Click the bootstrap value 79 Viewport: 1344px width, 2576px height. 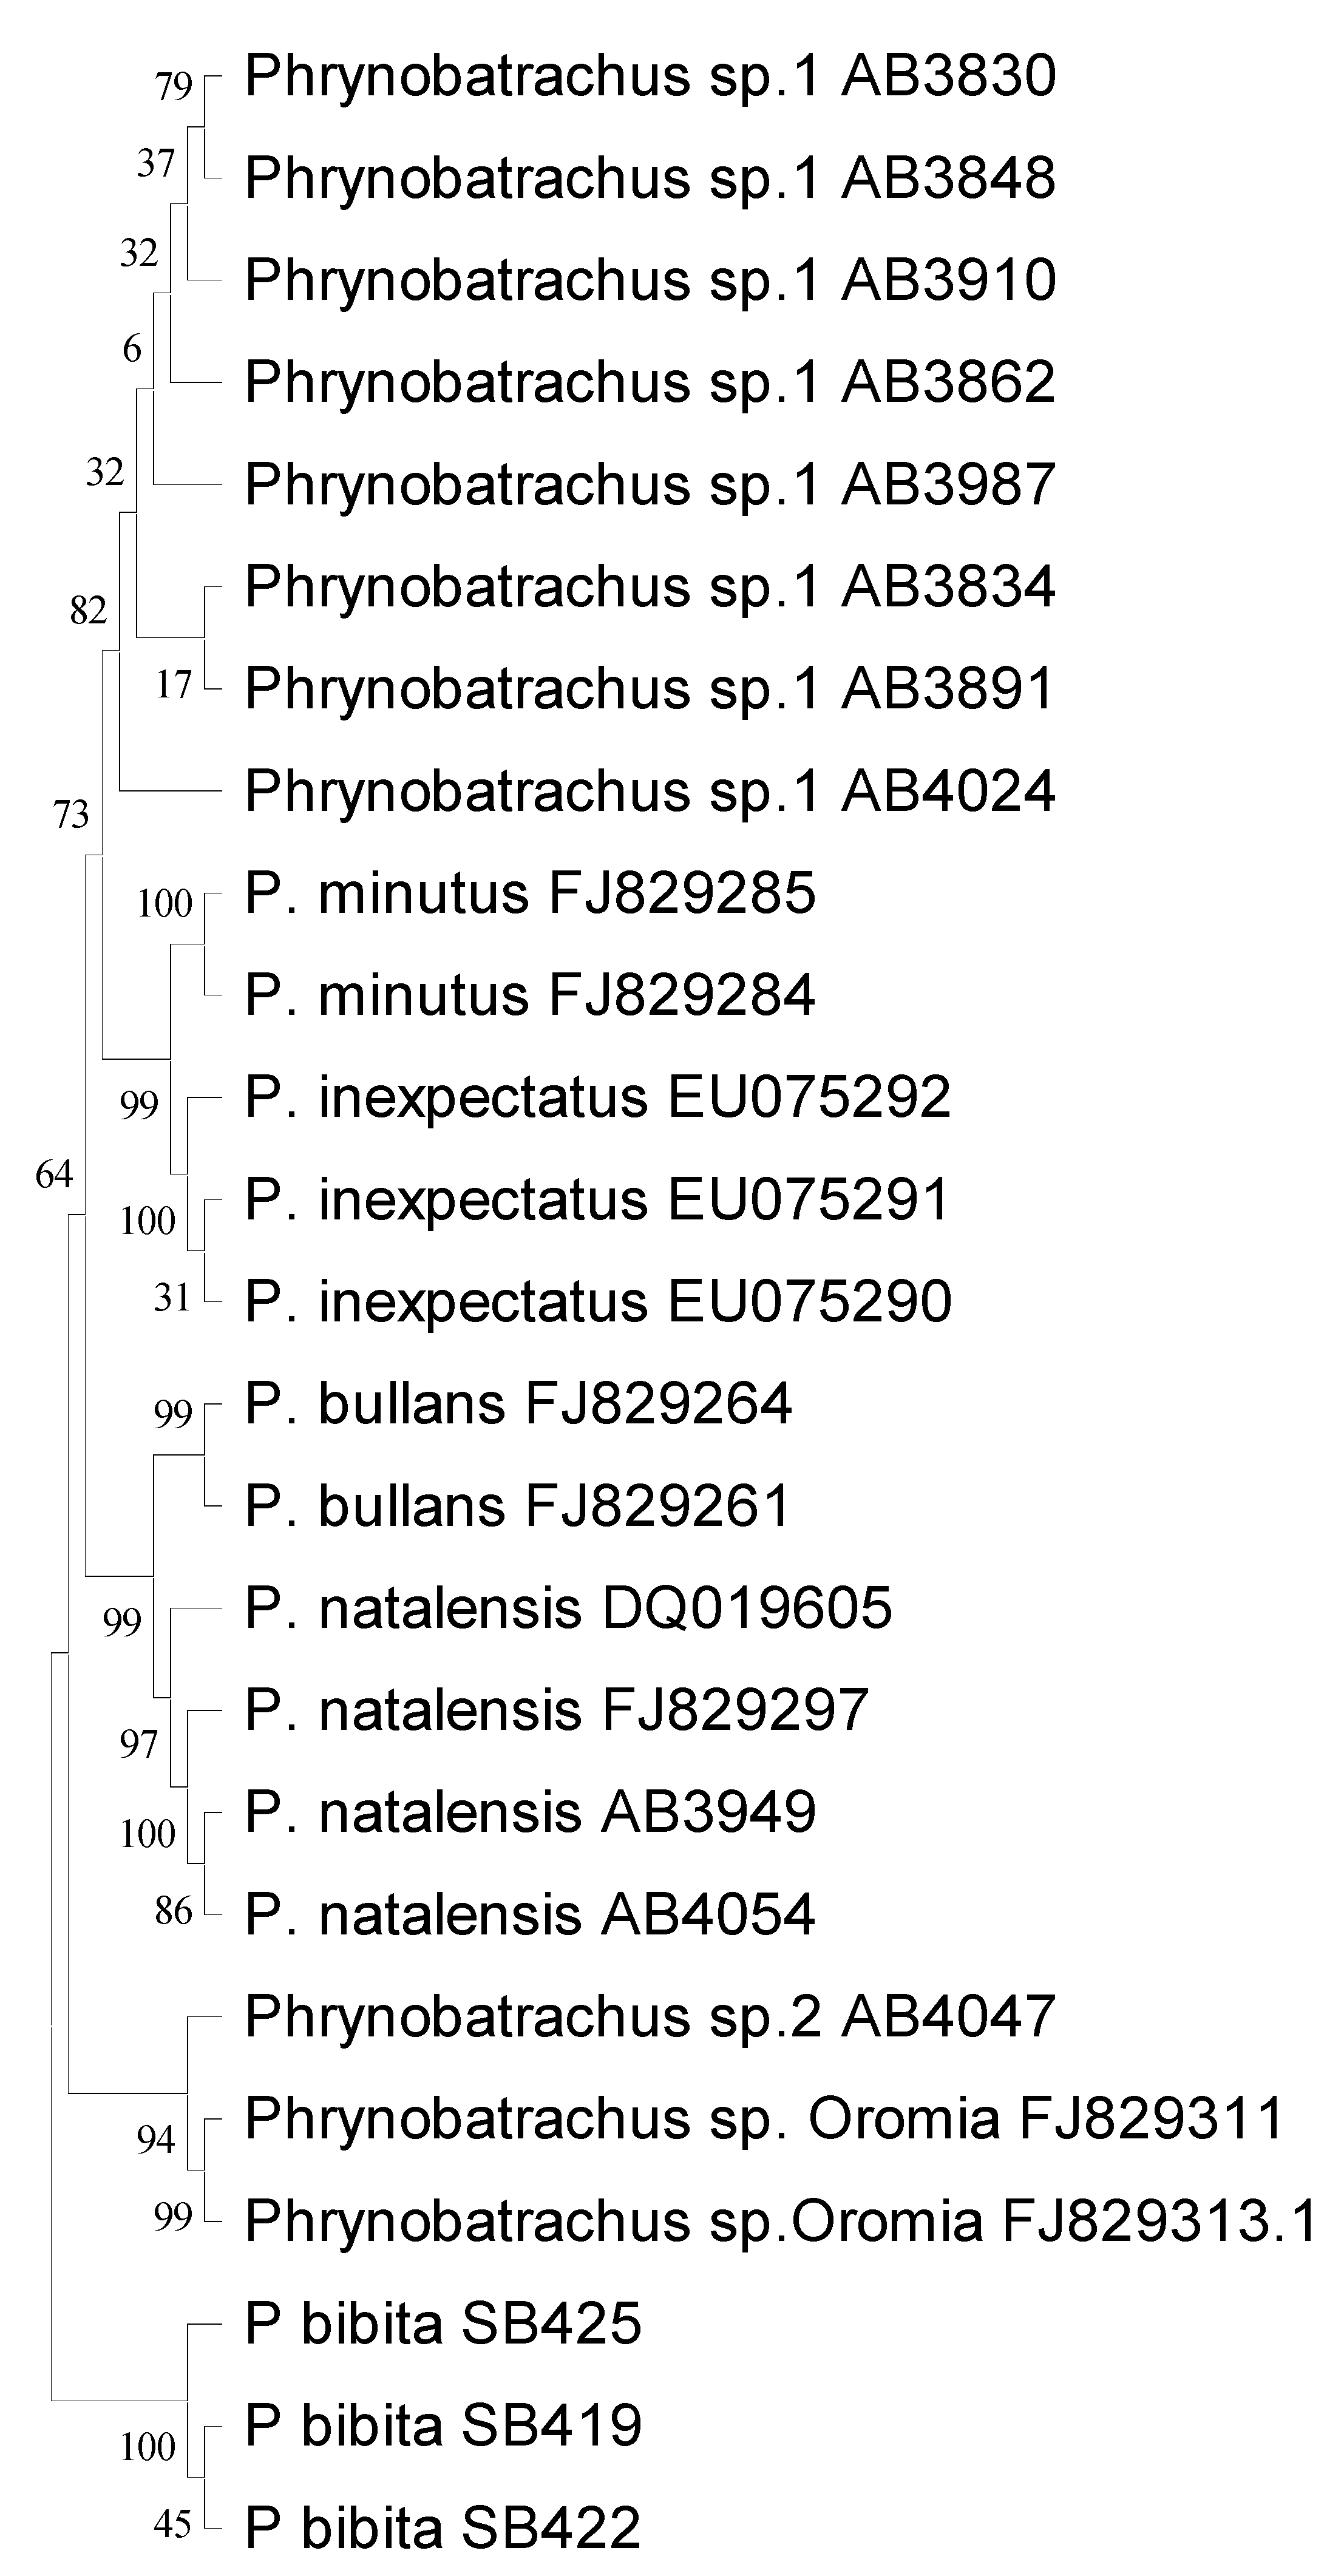pyautogui.click(x=174, y=87)
